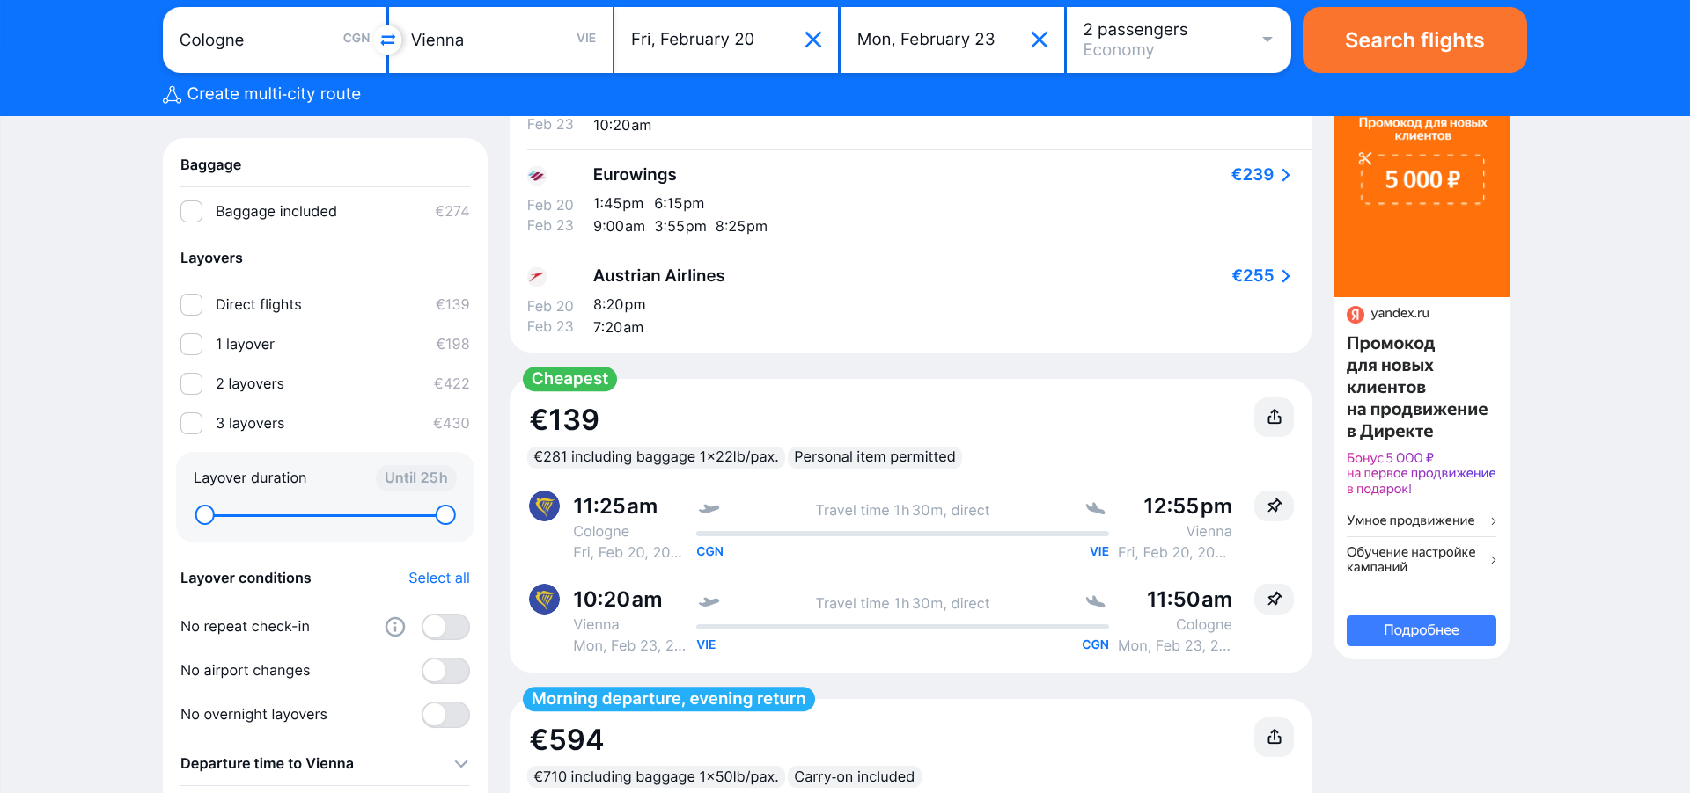Show info for No repeat check-in
Image resolution: width=1690 pixels, height=793 pixels.
(x=395, y=627)
